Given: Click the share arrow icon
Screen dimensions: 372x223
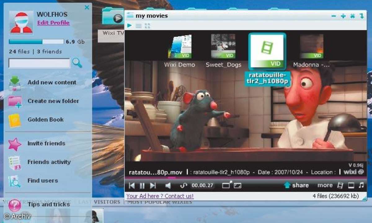Looking at the screenshot, I should pos(287,185).
